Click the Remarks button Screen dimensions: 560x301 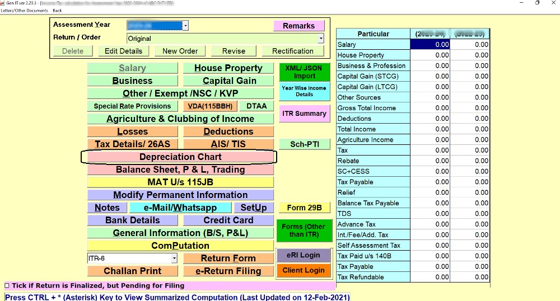(298, 26)
